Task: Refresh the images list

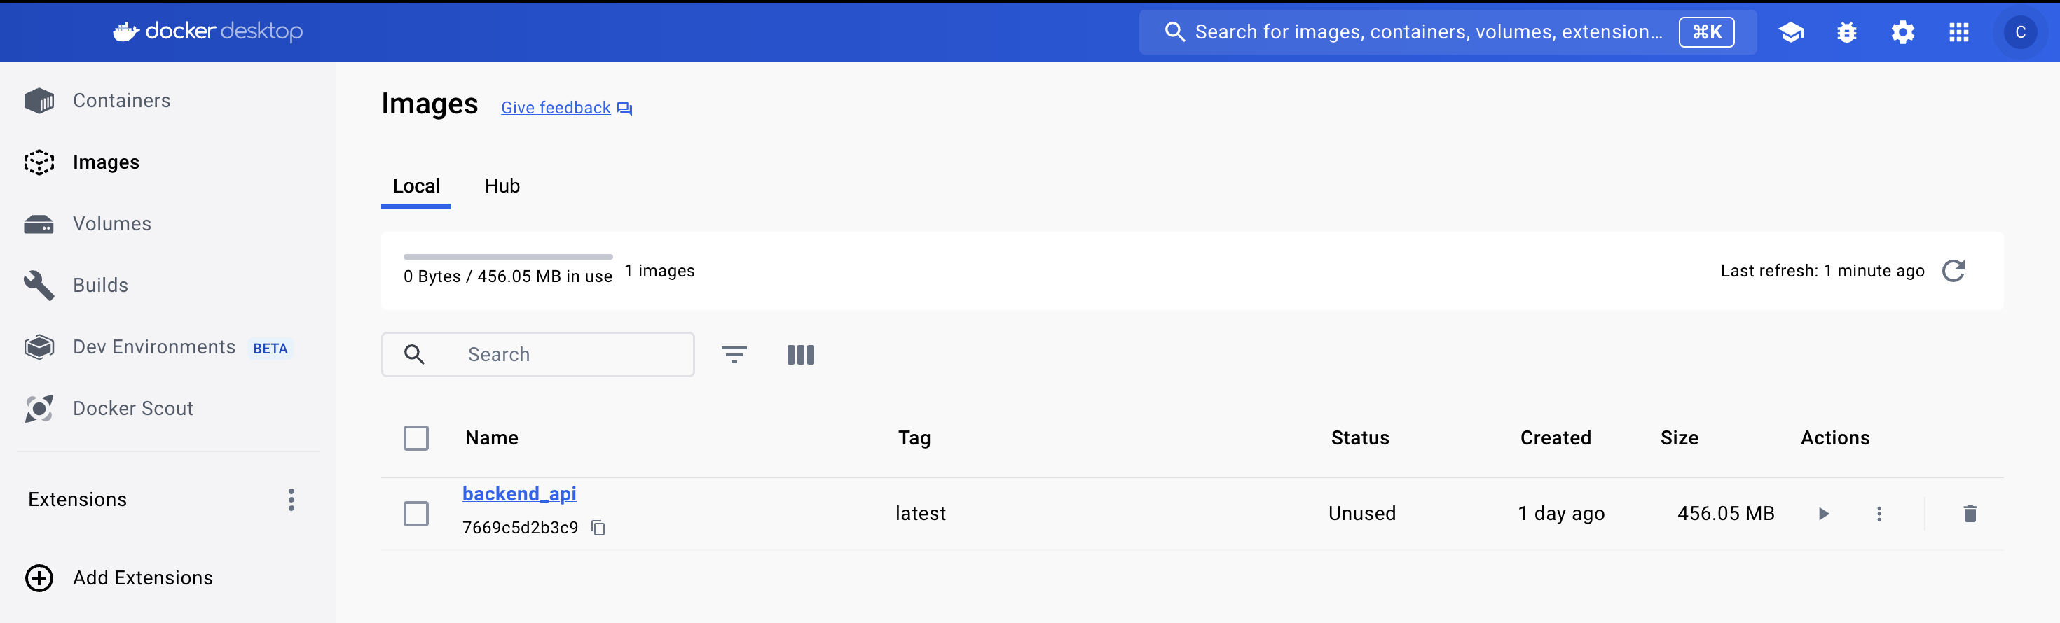Action: point(1953,271)
